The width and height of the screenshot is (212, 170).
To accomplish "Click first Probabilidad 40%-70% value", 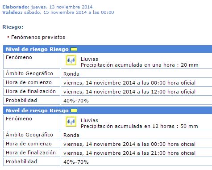I will tap(76, 101).
